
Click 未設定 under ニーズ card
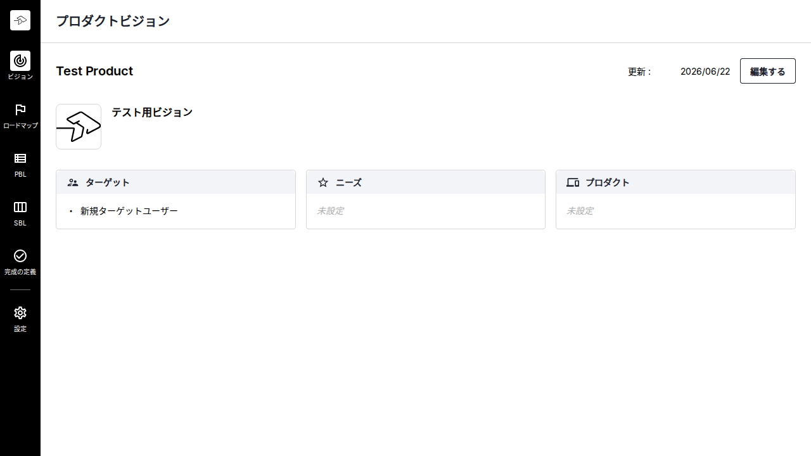(330, 211)
